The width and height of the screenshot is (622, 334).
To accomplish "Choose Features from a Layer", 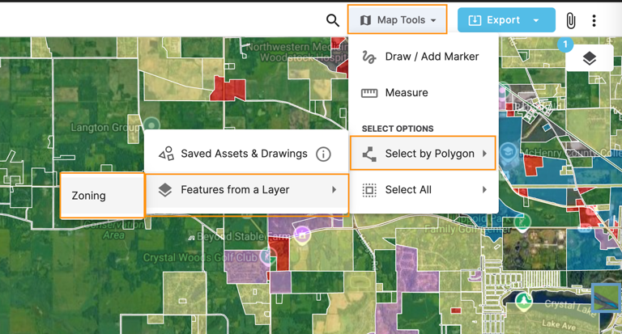I will tap(247, 190).
